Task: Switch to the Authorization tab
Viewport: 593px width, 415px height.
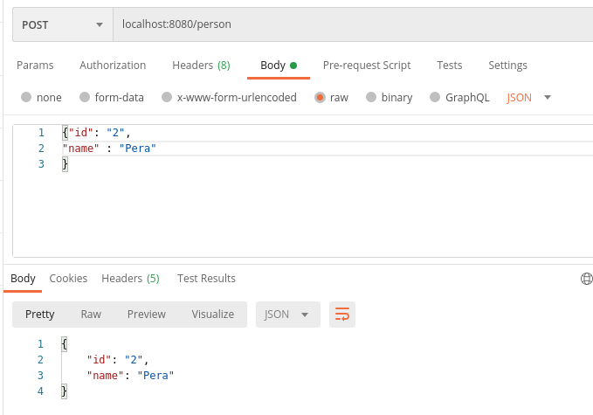Action: [113, 65]
